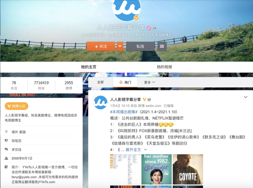Viewport: 253px width, 188px height.
Task: Click the fanyi@yyets.com email text
Action: [24, 177]
